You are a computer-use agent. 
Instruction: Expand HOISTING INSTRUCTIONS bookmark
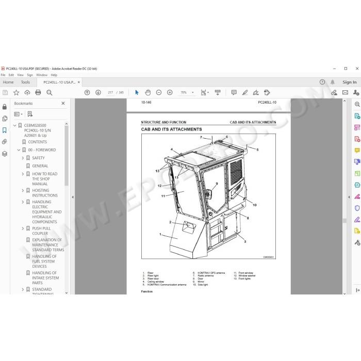coord(23,190)
